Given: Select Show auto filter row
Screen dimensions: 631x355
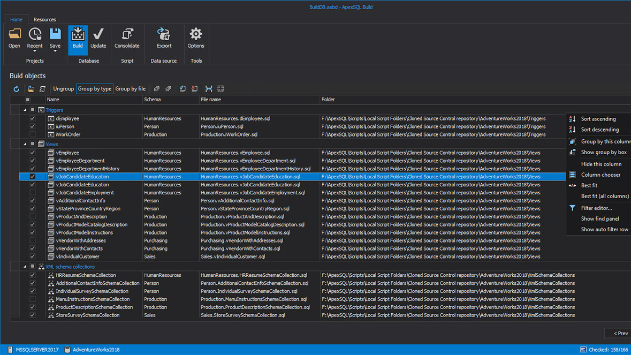Looking at the screenshot, I should click(x=599, y=229).
